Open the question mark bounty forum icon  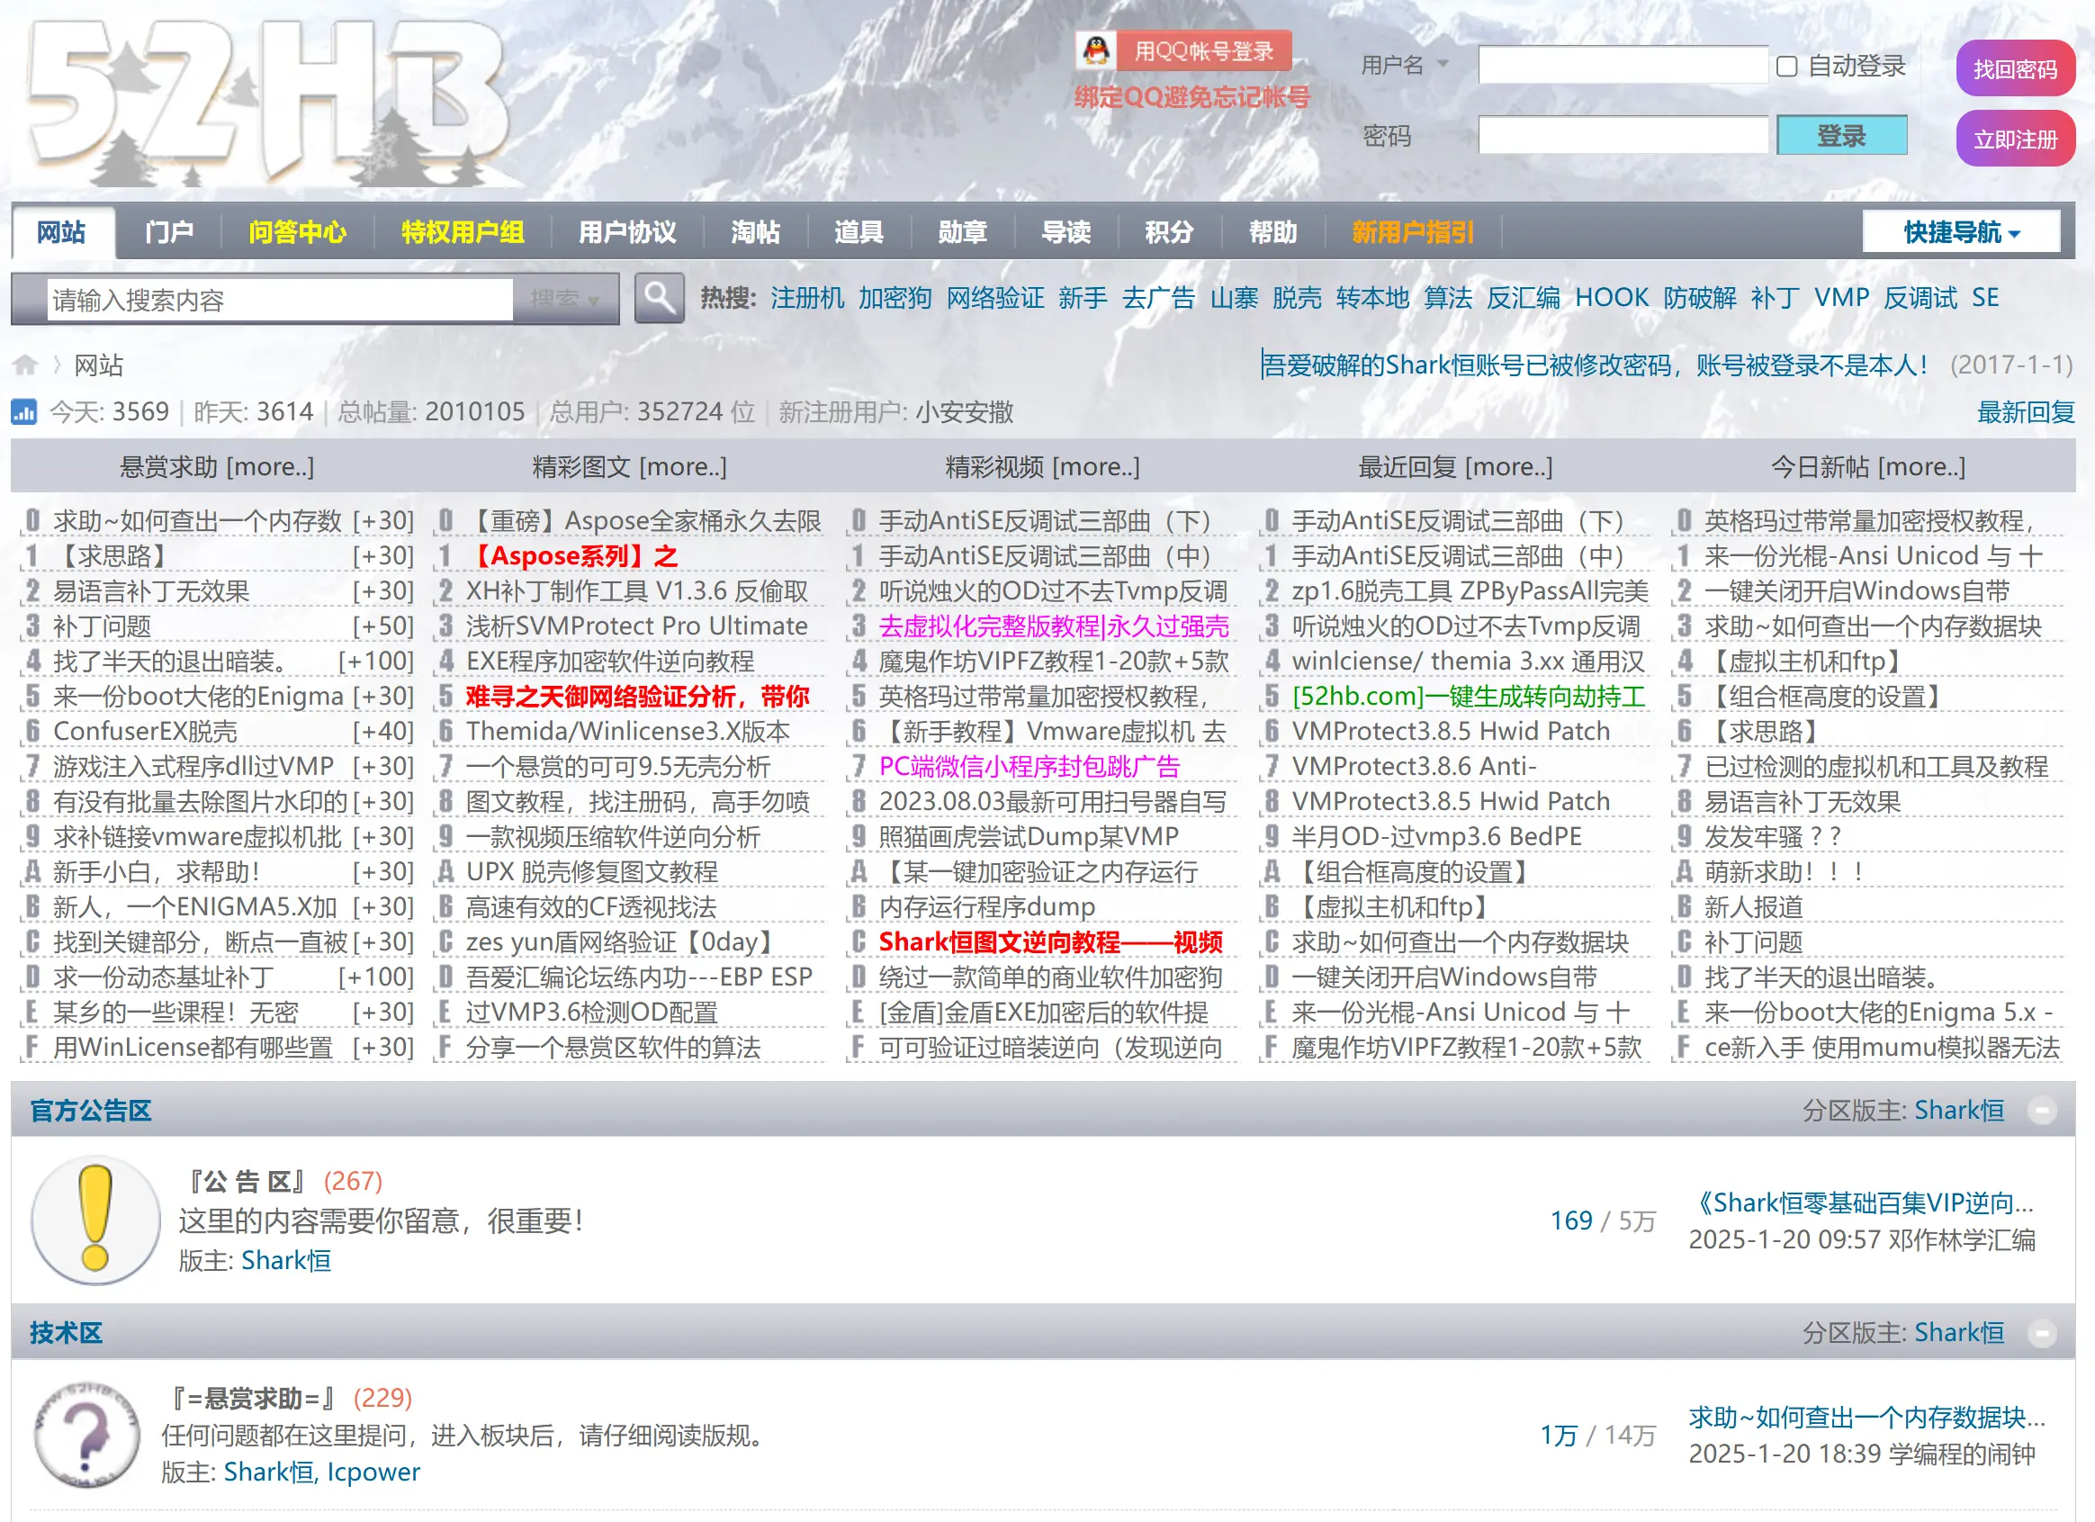click(x=86, y=1434)
